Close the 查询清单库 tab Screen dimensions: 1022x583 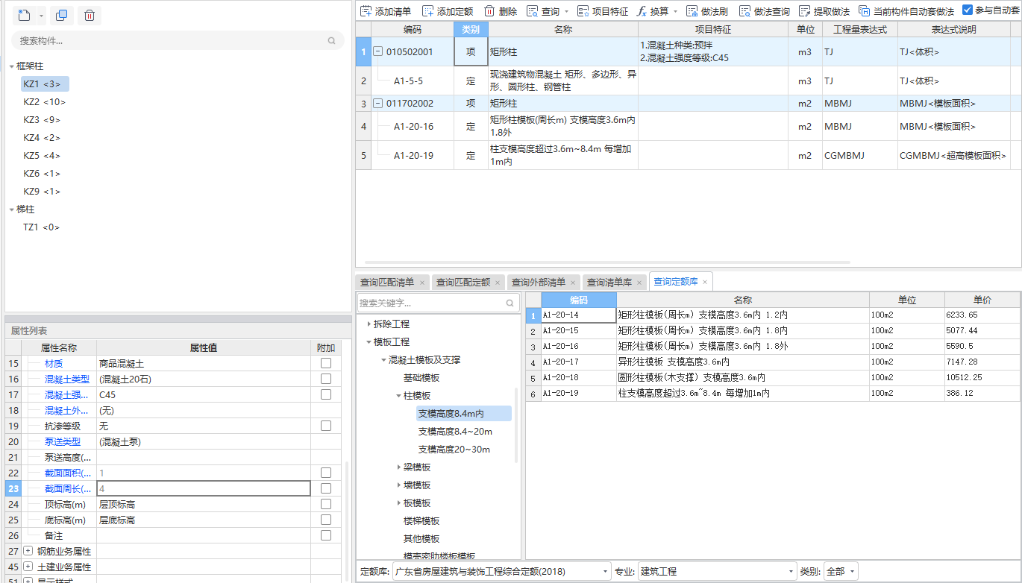tap(639, 283)
